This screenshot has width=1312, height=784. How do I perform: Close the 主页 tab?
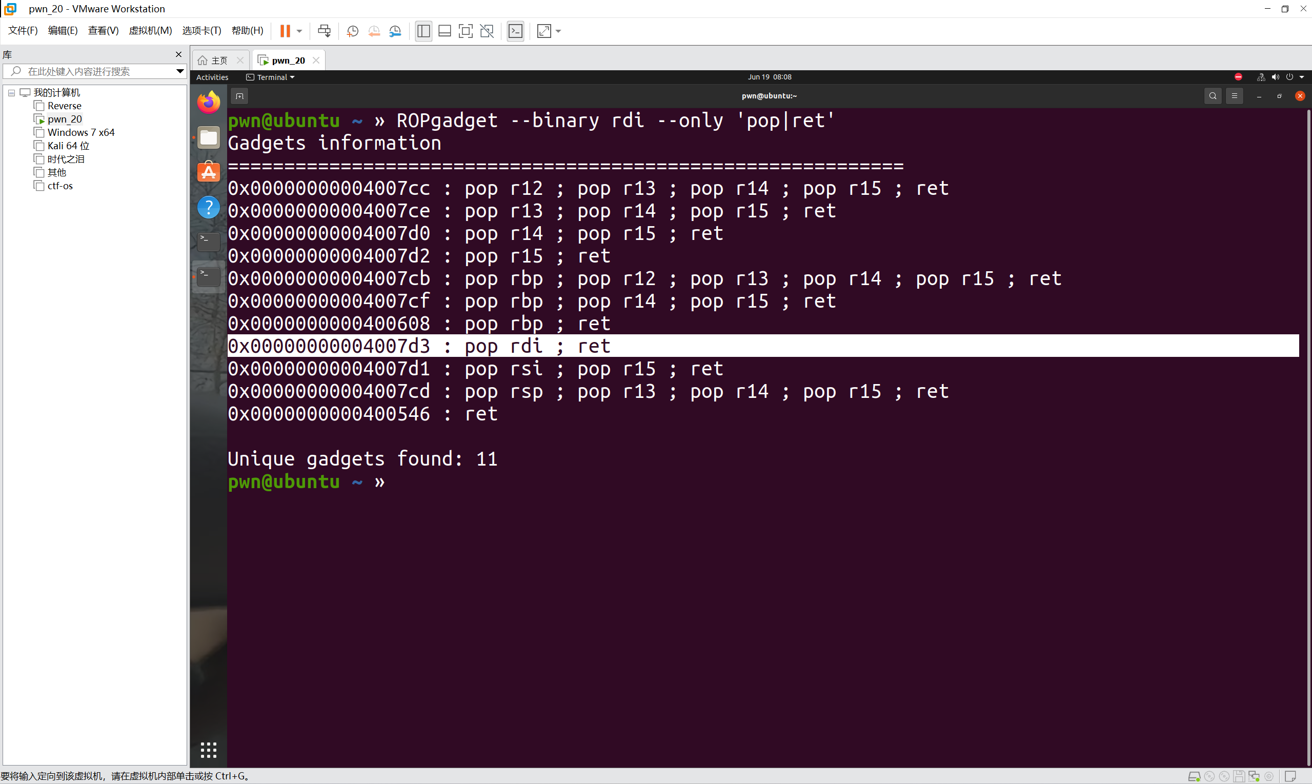click(240, 60)
